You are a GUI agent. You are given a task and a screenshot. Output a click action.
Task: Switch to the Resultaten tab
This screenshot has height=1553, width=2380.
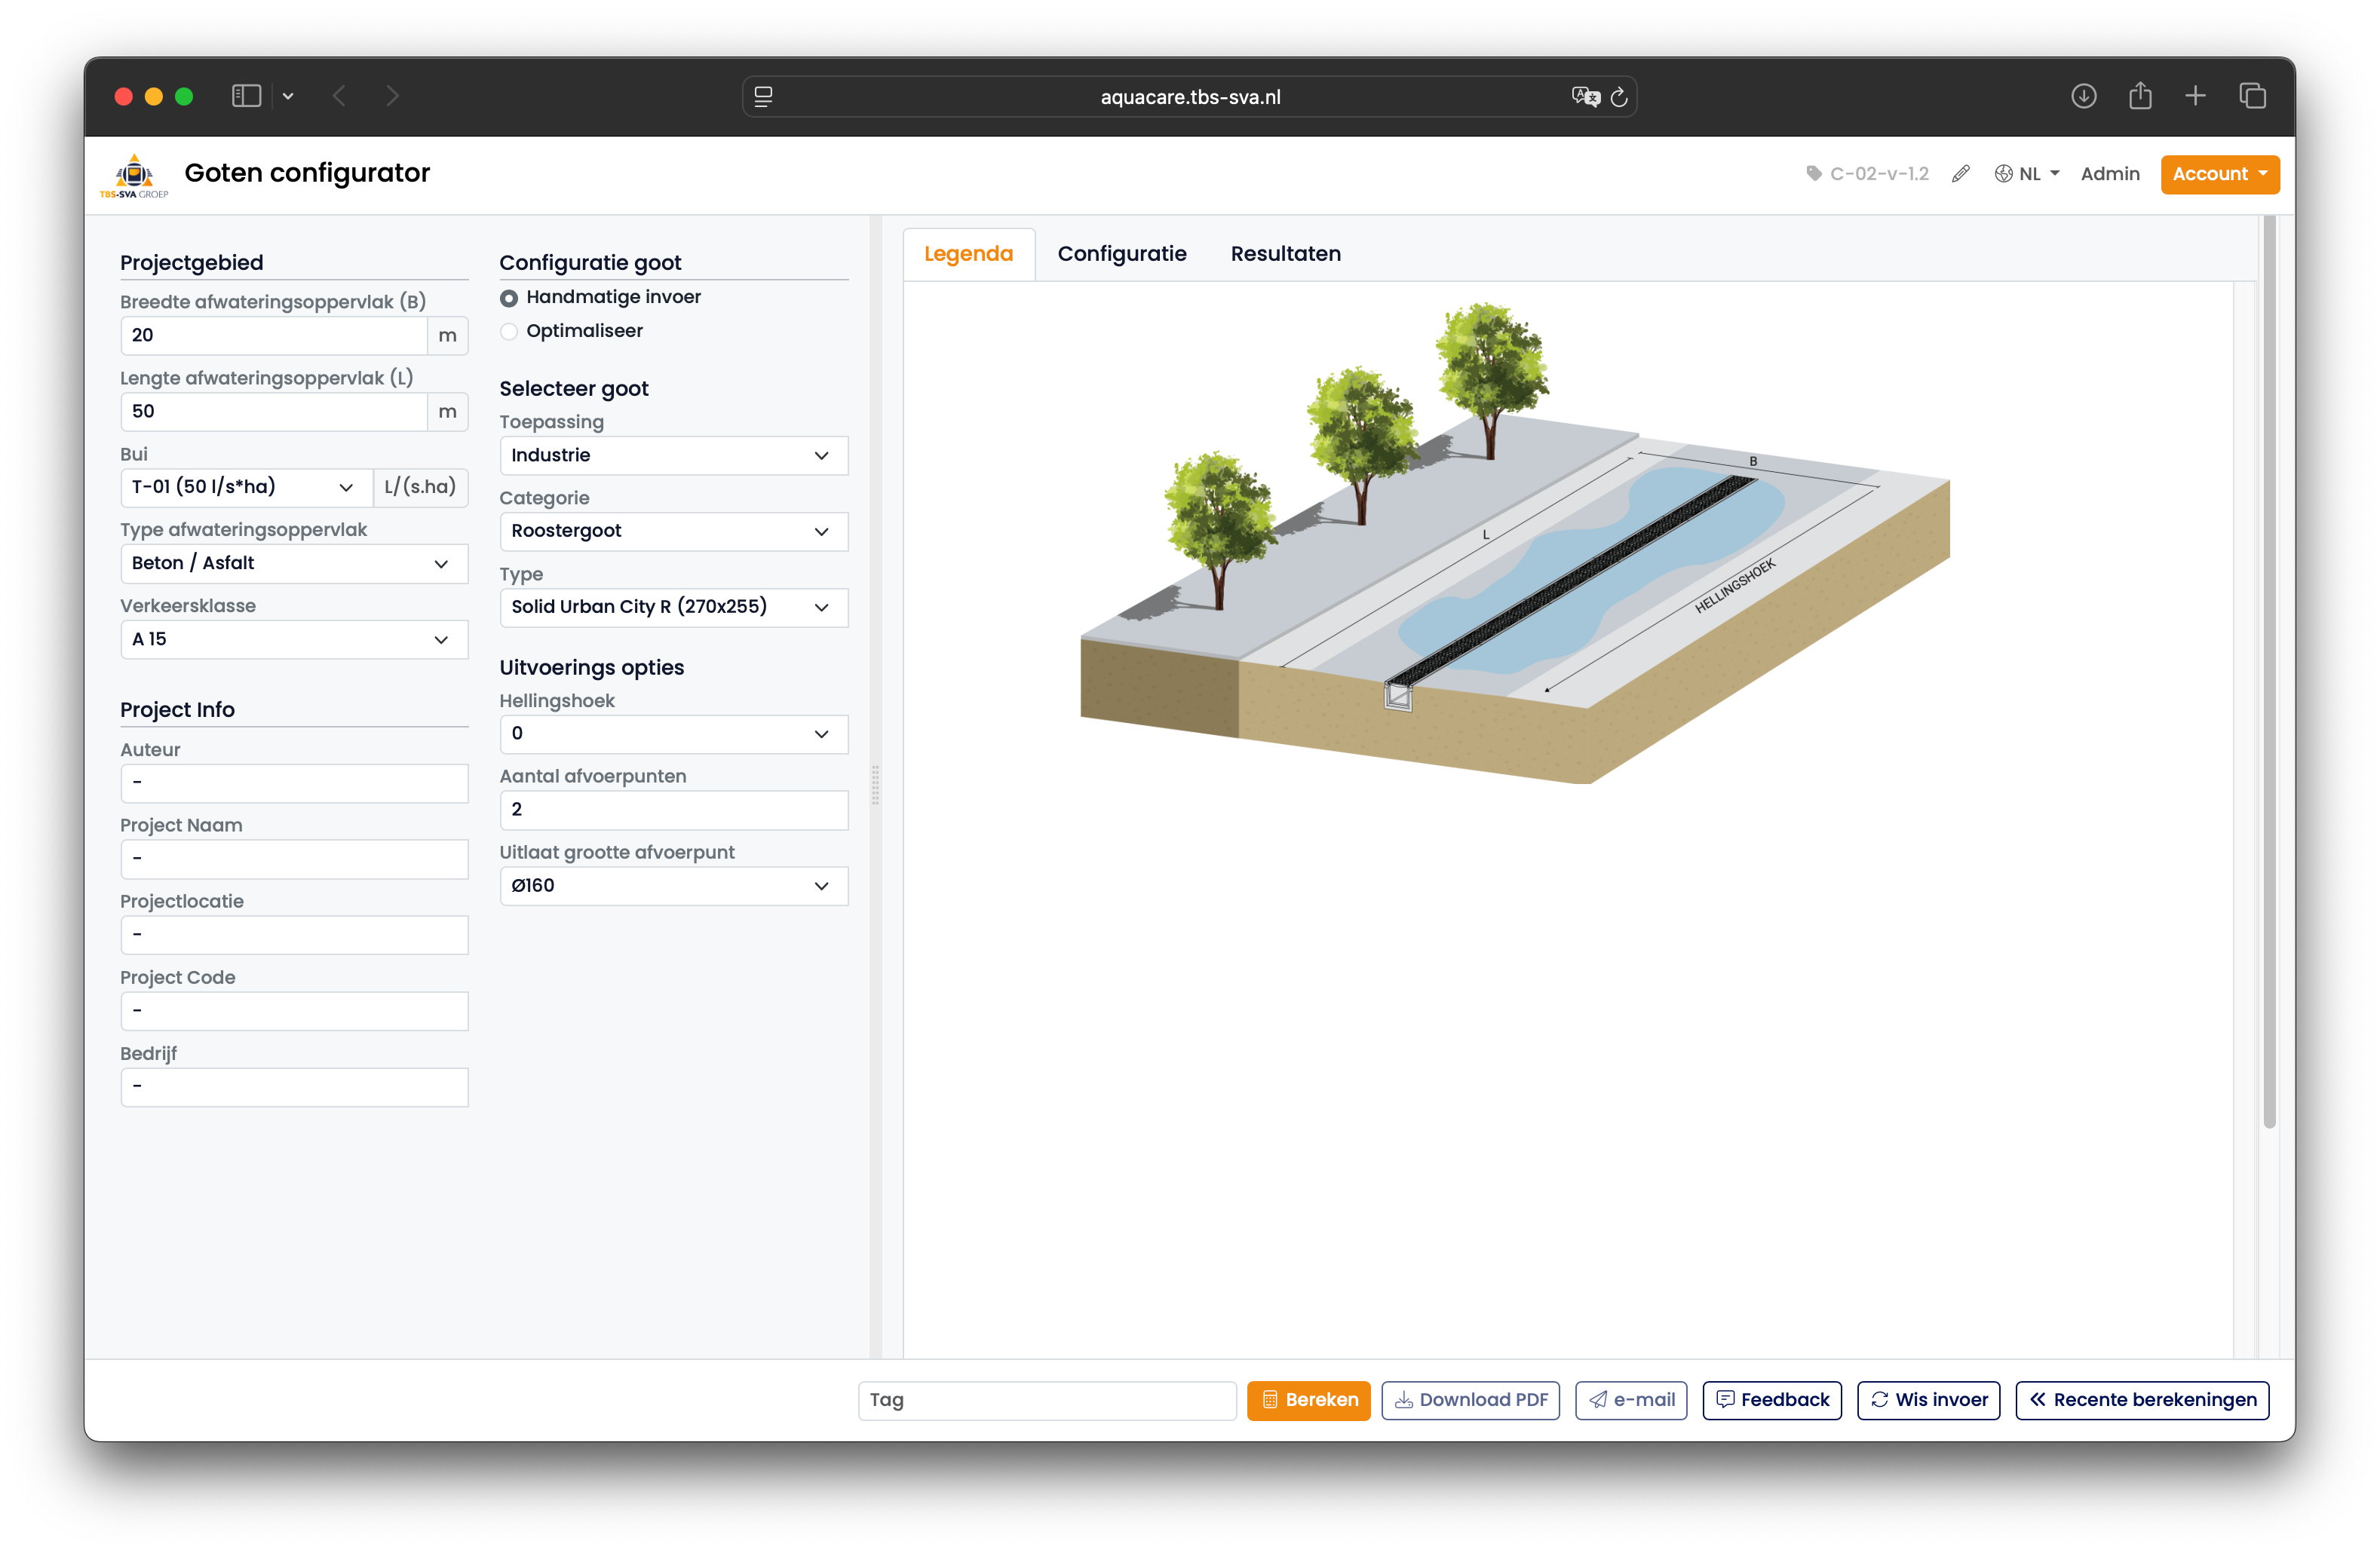1285,254
